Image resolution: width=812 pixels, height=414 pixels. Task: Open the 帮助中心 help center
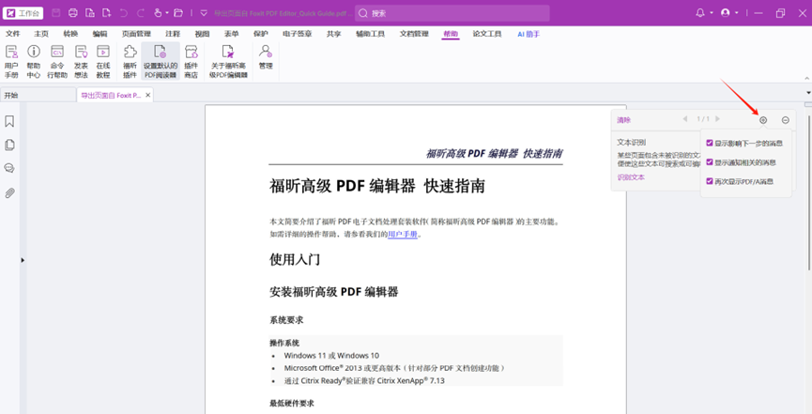(34, 61)
